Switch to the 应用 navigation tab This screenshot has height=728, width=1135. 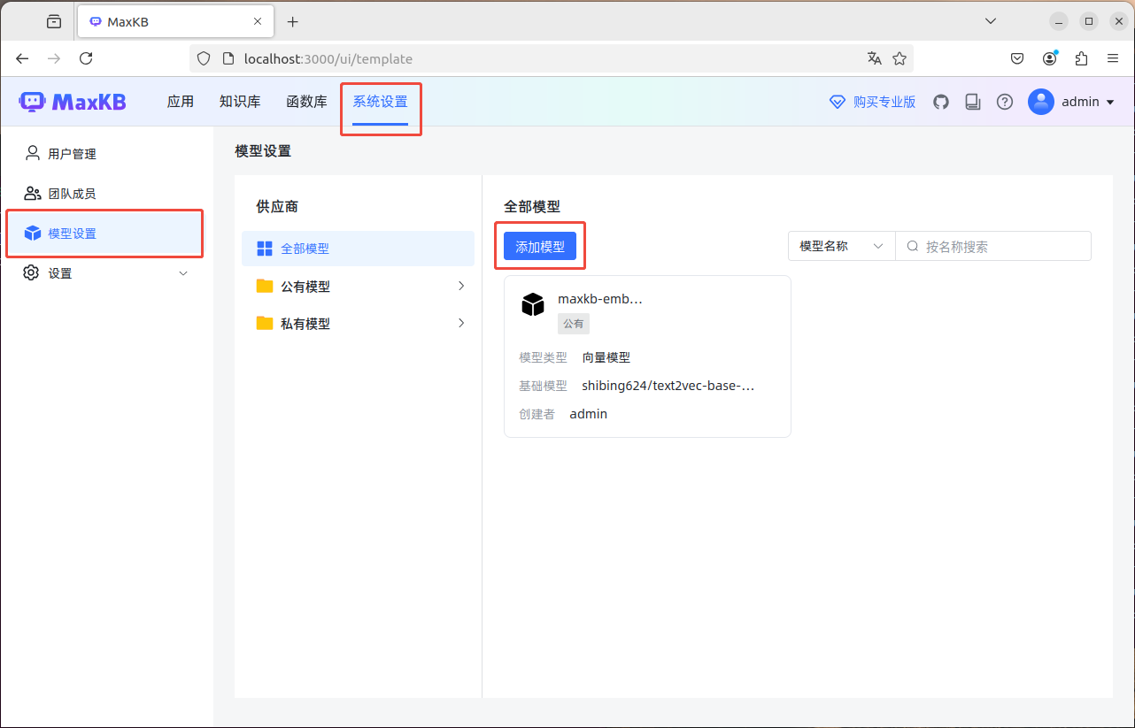point(180,101)
